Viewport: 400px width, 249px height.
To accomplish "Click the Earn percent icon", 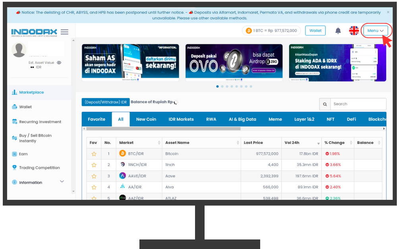I will click(14, 154).
